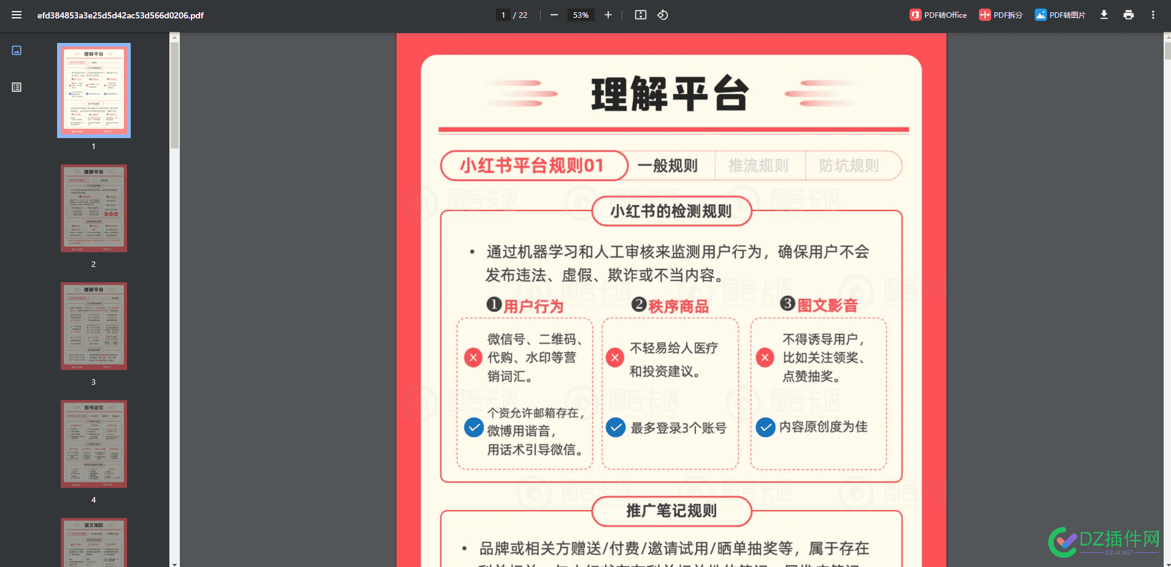Open the more options menu
The width and height of the screenshot is (1171, 567).
click(1153, 15)
